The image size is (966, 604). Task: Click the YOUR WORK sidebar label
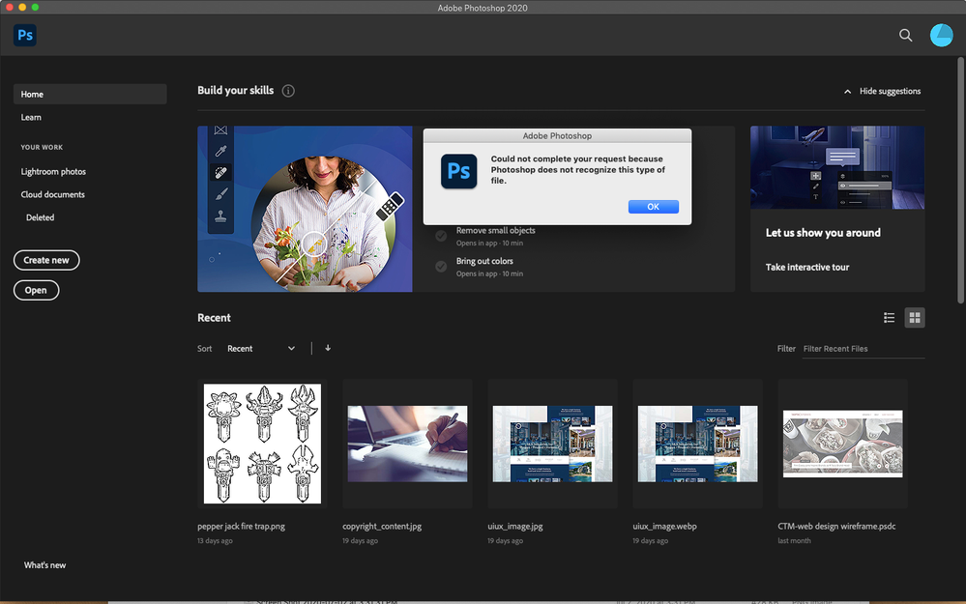tap(42, 147)
